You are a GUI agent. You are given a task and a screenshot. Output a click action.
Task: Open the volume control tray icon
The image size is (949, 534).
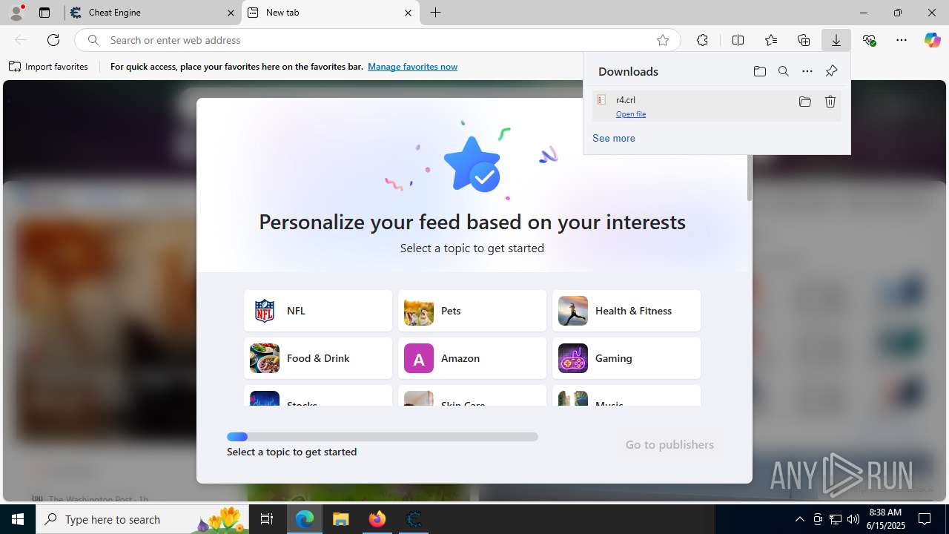pyautogui.click(x=853, y=519)
